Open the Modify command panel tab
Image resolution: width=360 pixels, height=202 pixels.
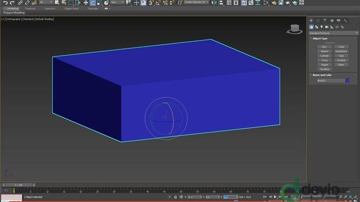click(318, 21)
